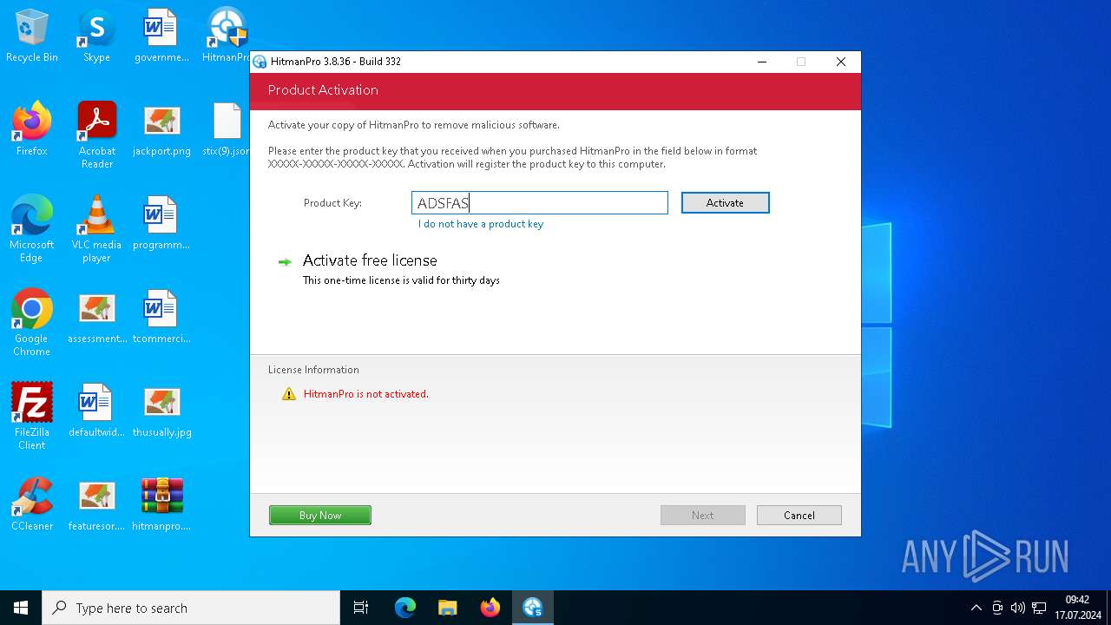Open the programm... Word document
The width and height of the screenshot is (1111, 625).
pos(161,223)
